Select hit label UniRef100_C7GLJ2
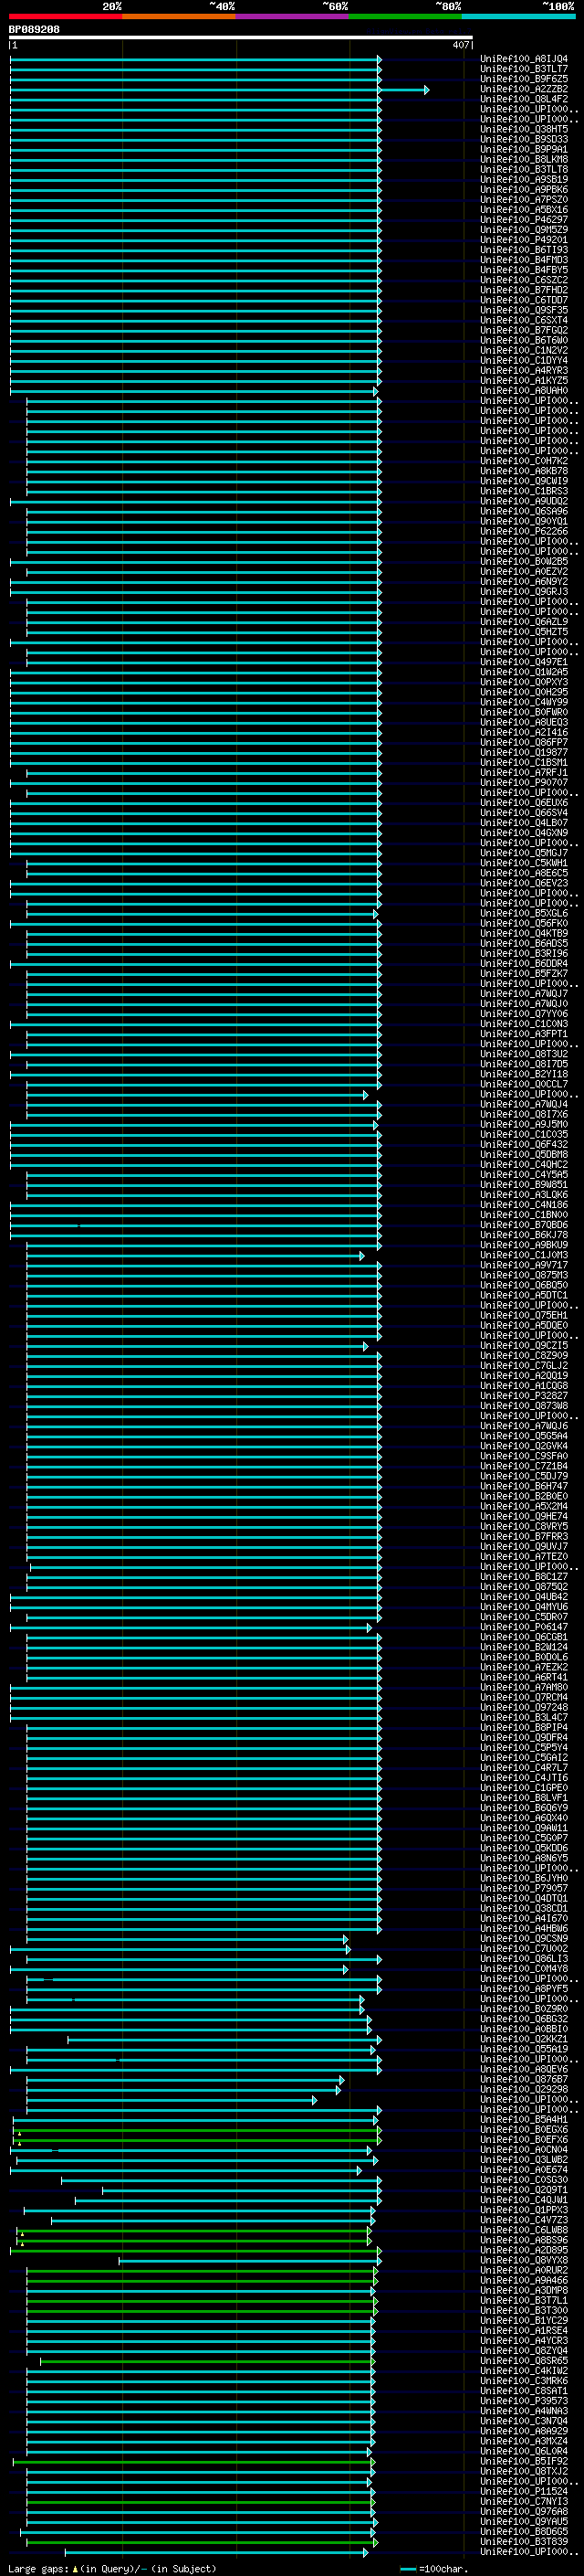This screenshot has width=584, height=2576. point(523,1365)
